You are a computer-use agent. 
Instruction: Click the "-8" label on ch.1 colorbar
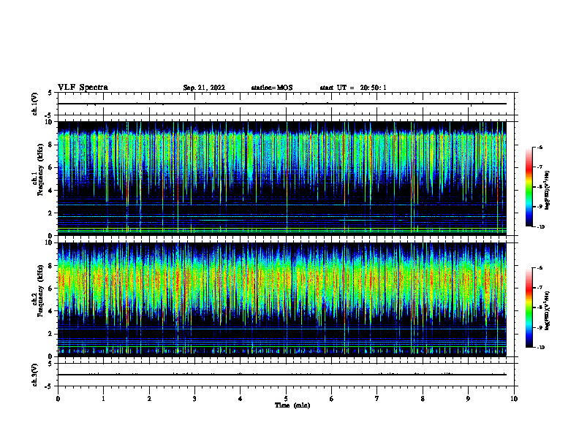pyautogui.click(x=540, y=187)
